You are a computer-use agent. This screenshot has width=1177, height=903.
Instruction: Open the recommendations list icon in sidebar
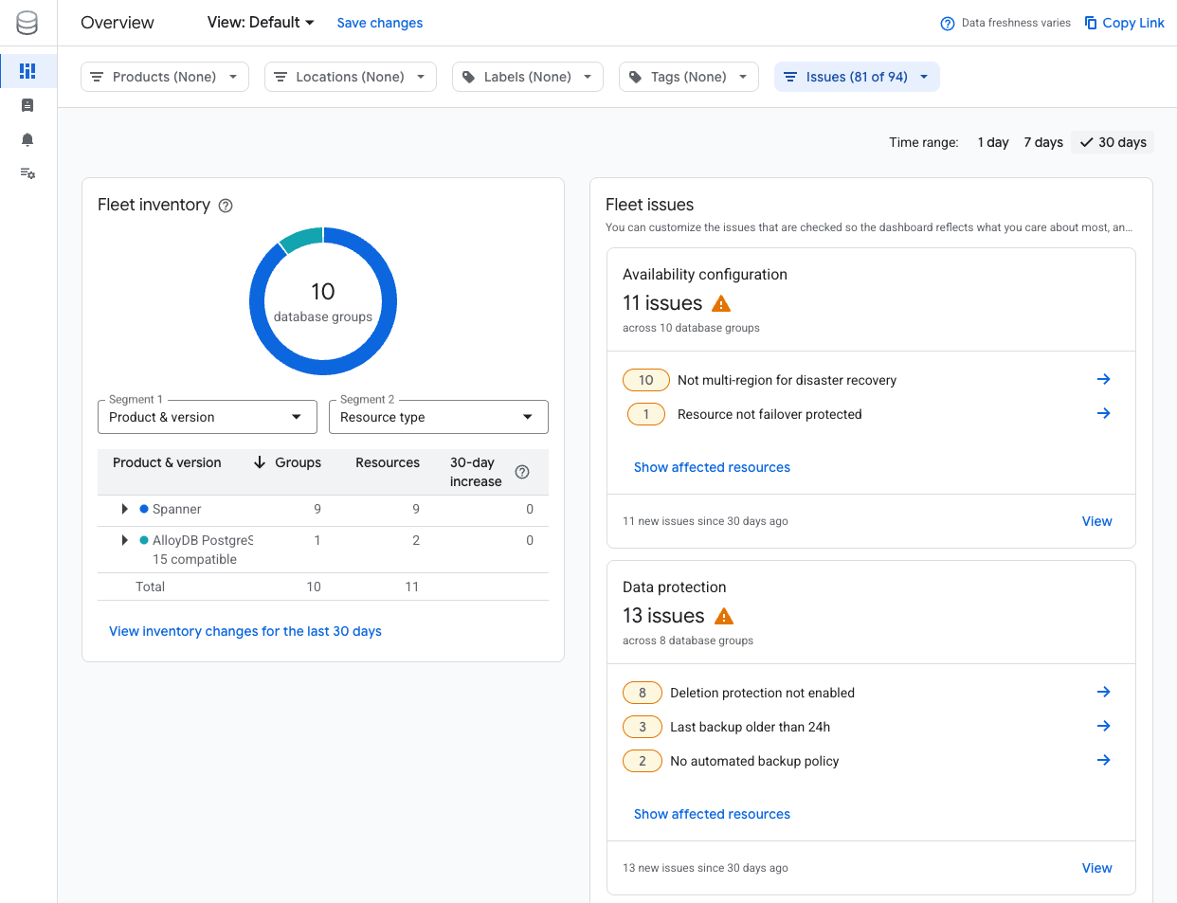(27, 173)
